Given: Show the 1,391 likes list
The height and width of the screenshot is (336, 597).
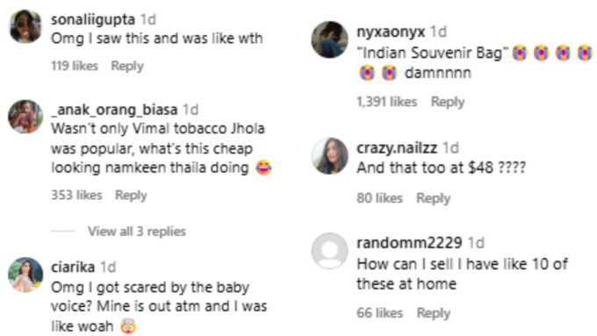Looking at the screenshot, I should pyautogui.click(x=387, y=102).
